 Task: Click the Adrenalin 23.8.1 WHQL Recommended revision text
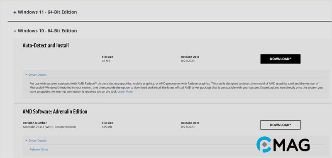click(x=49, y=127)
